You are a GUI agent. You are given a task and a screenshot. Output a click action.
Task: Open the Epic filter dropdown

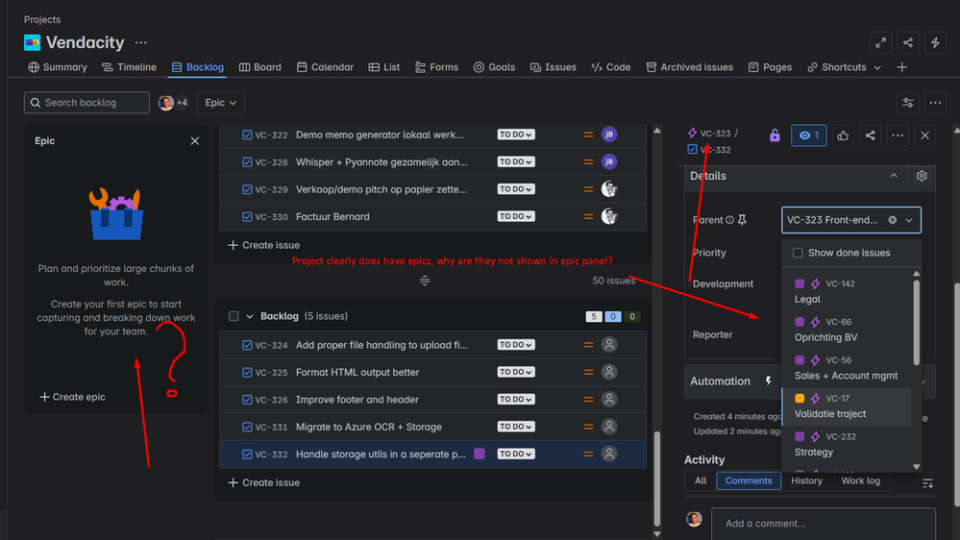click(220, 103)
